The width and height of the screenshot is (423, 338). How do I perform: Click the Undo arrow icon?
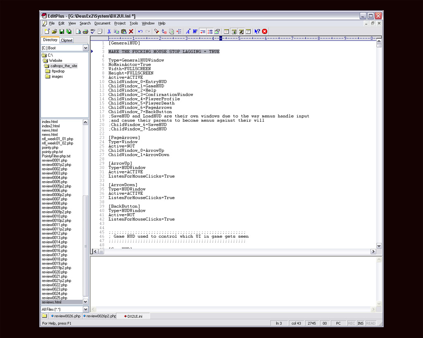140,31
